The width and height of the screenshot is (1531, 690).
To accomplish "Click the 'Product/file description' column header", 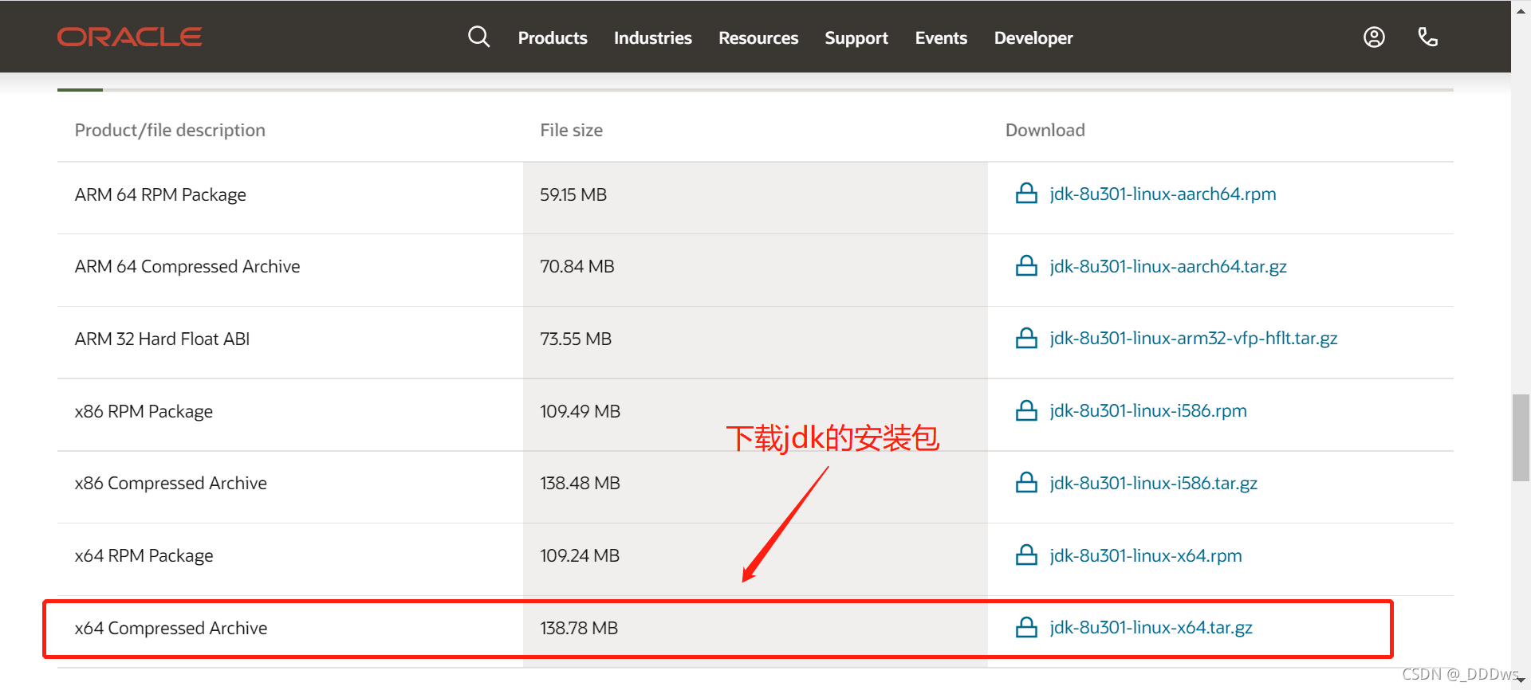I will [x=170, y=130].
